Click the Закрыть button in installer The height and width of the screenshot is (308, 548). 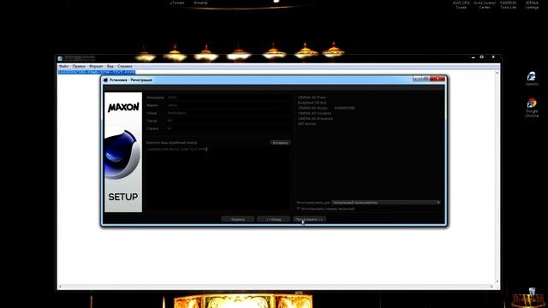[238, 219]
